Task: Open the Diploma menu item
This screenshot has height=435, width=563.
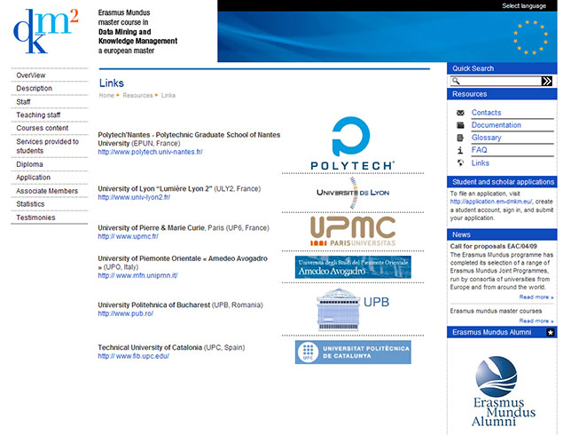Action: tap(29, 164)
